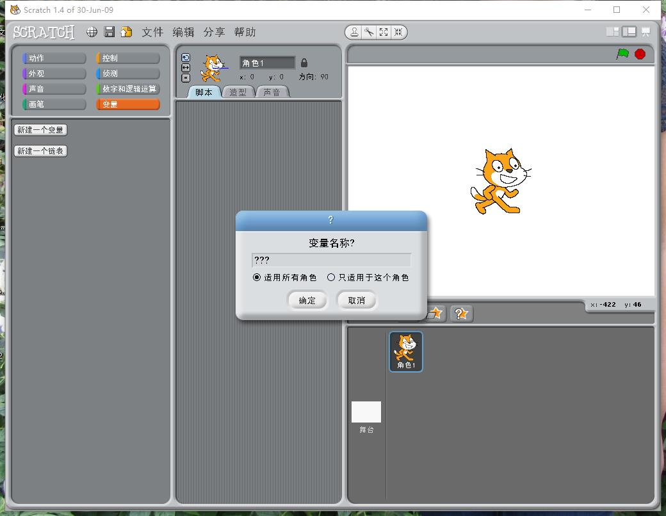Screen dimensions: 666x516
Task: Minimize the Scratch window
Action: [588, 10]
